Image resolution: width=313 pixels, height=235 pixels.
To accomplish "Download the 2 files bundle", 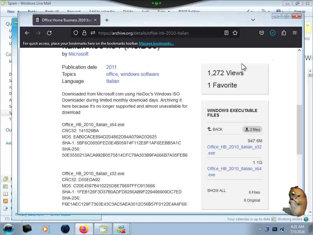I will (252, 129).
